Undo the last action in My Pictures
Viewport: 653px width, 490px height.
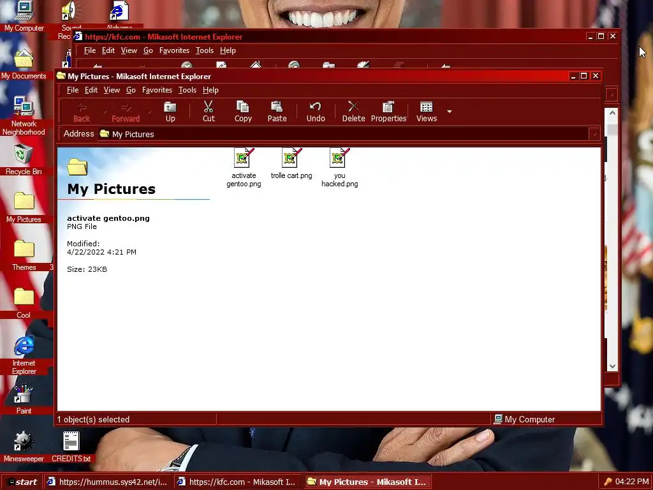coord(316,112)
